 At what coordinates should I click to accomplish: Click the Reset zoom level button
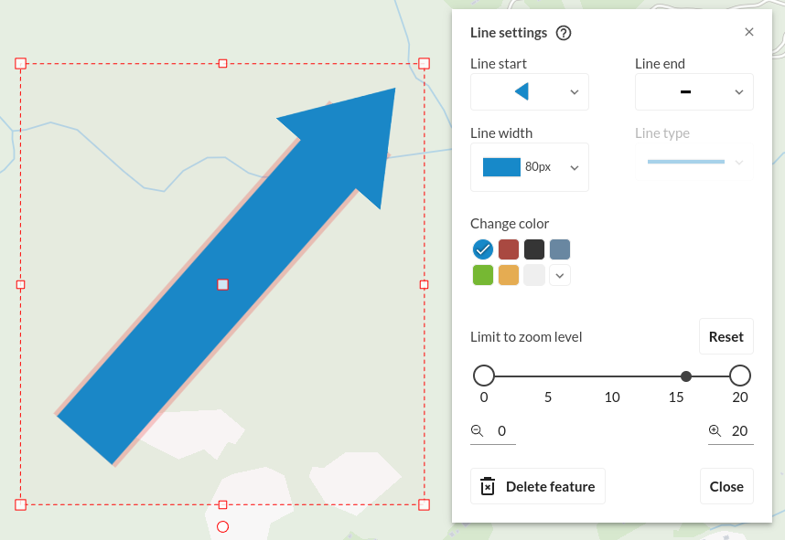click(x=726, y=336)
